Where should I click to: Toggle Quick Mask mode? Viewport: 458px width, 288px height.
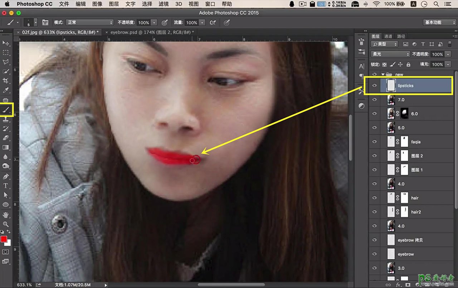[x=5, y=252]
